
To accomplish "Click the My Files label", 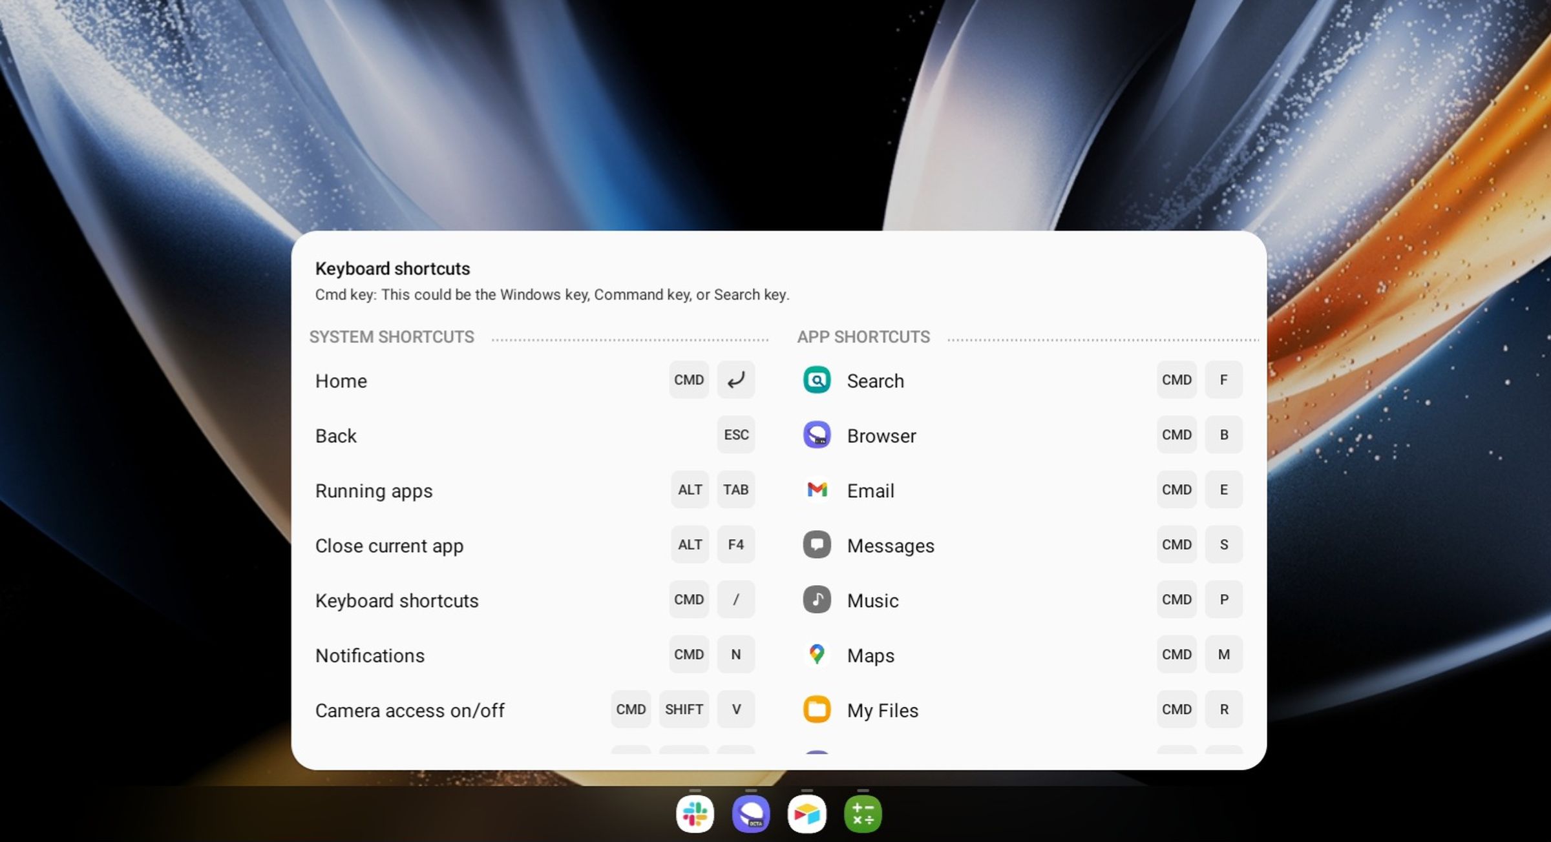I will 883,710.
